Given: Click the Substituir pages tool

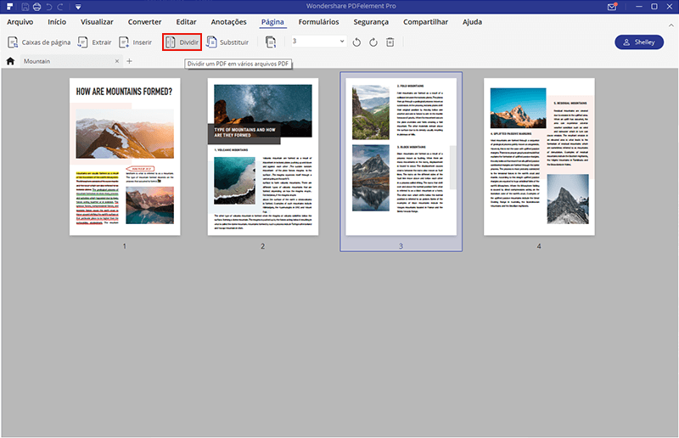Looking at the screenshot, I should [227, 42].
